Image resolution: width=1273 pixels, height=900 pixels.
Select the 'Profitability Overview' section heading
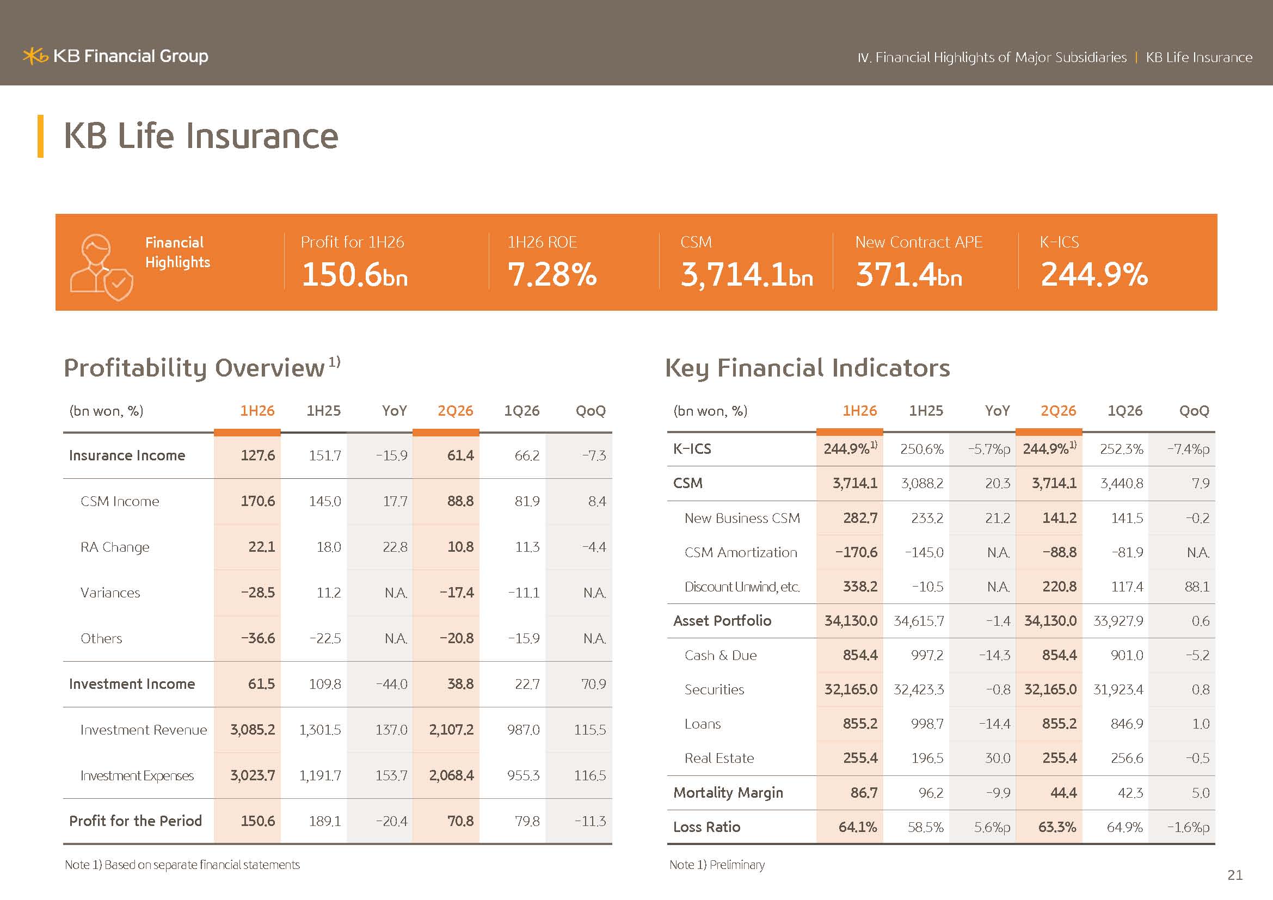click(x=194, y=368)
